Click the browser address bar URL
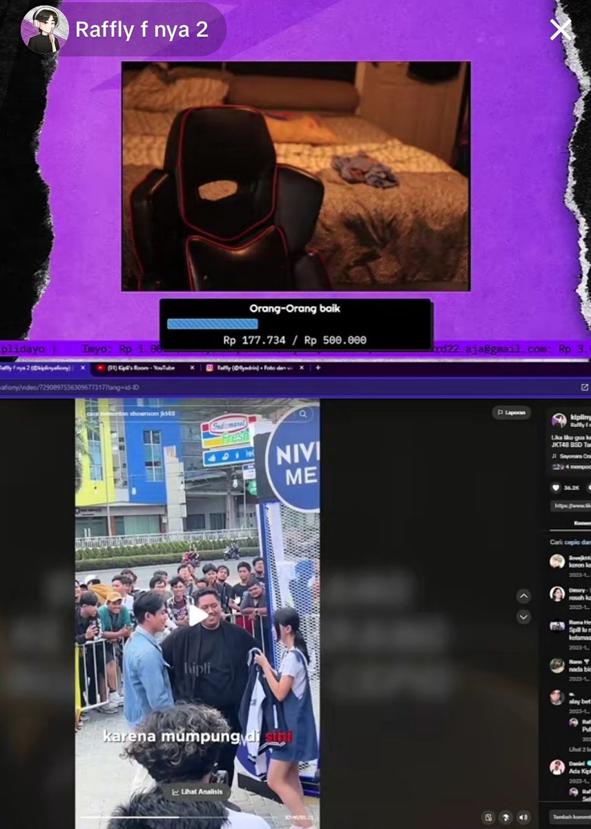 pyautogui.click(x=69, y=388)
